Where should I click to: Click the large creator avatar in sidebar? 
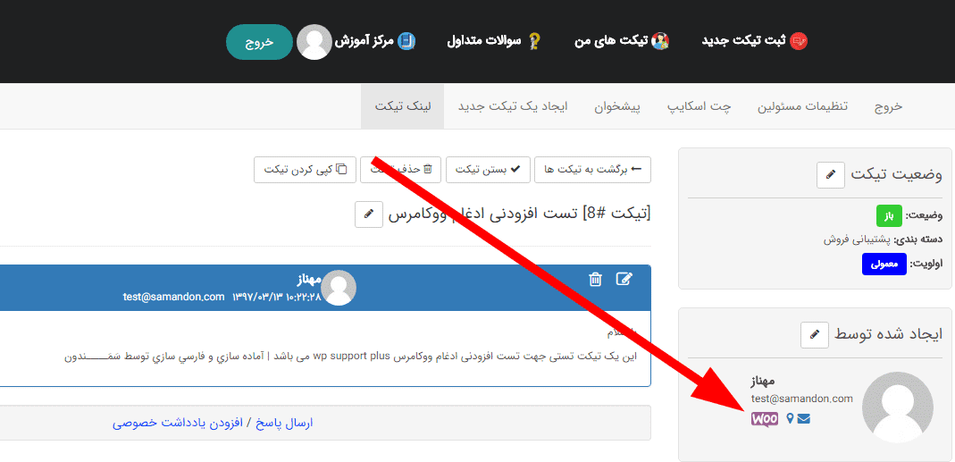pyautogui.click(x=898, y=407)
